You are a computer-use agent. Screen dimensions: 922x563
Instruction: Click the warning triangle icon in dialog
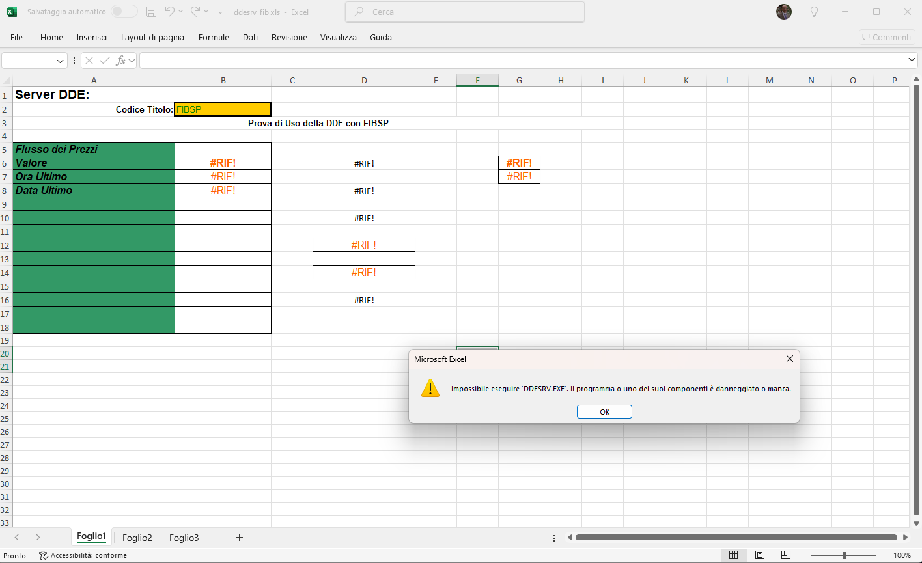(x=430, y=388)
